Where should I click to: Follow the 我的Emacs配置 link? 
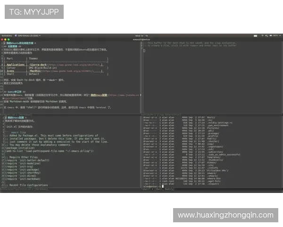point(99,95)
